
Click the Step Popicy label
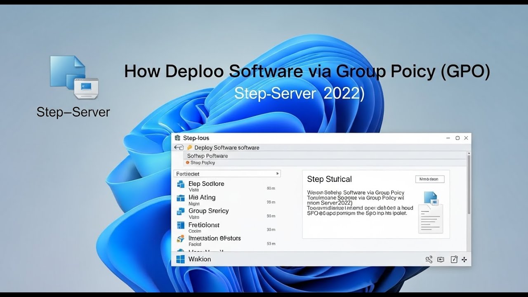pyautogui.click(x=203, y=163)
